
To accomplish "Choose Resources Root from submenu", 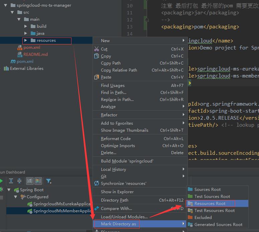I will click(x=217, y=203).
